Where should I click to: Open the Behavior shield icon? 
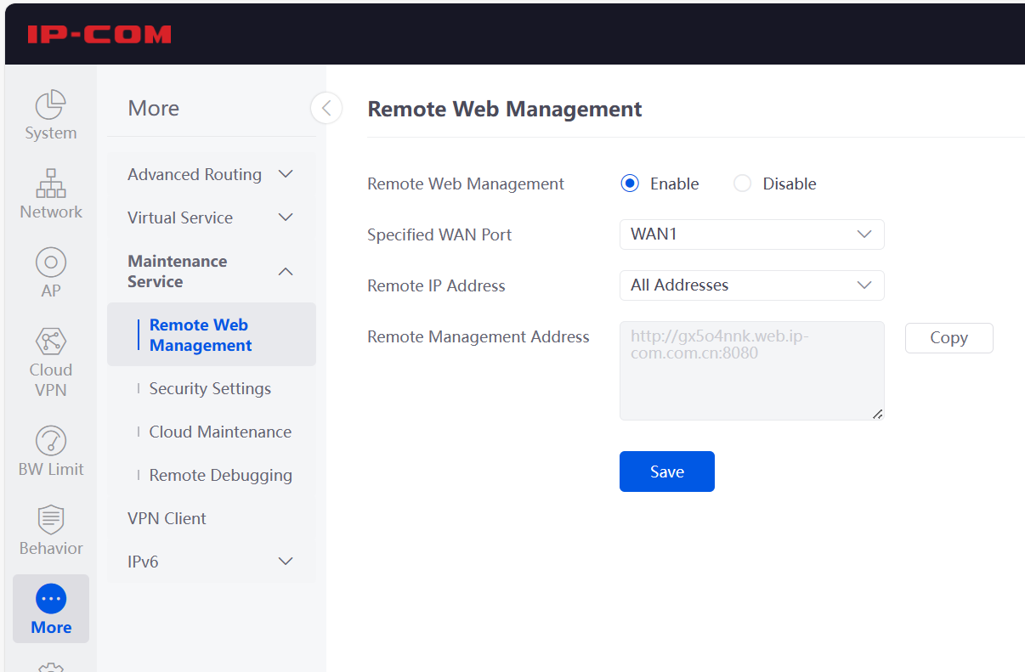pyautogui.click(x=50, y=520)
